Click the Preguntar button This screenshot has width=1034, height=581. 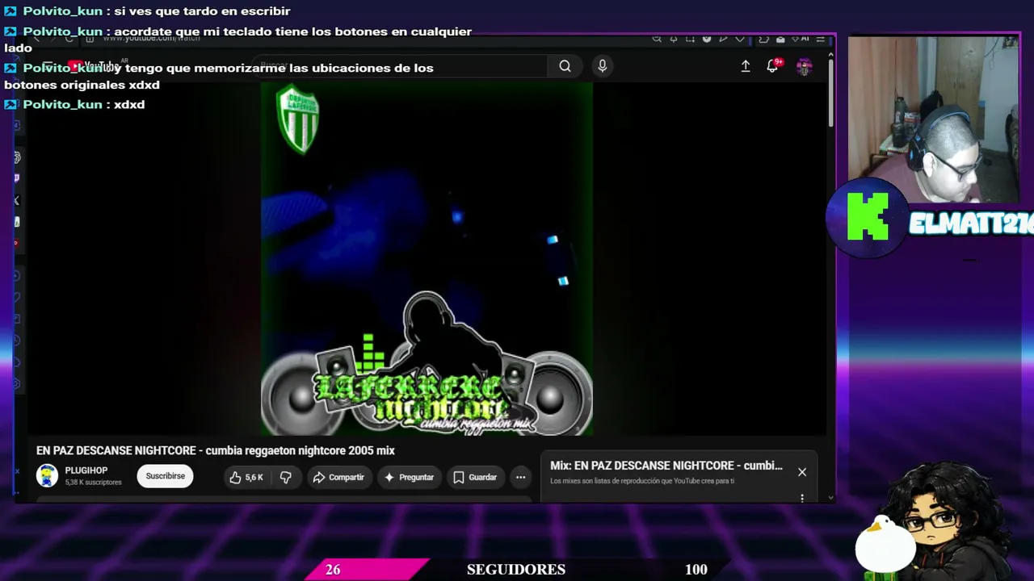point(410,477)
